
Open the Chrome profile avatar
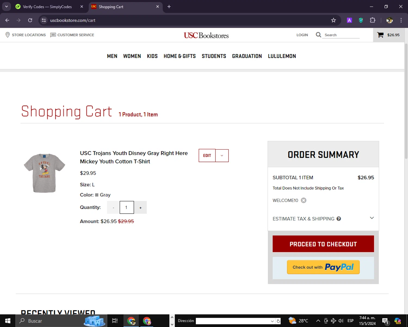(390, 20)
